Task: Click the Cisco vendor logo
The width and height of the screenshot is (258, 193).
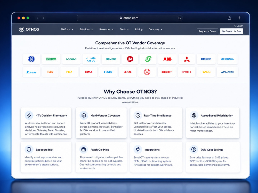Action: (x=91, y=59)
